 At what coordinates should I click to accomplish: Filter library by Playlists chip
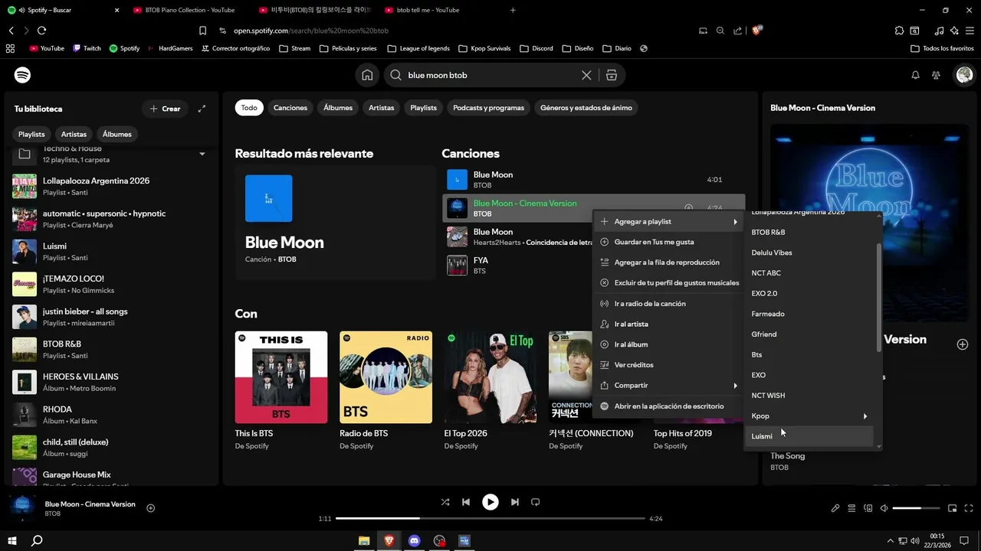[x=31, y=134]
